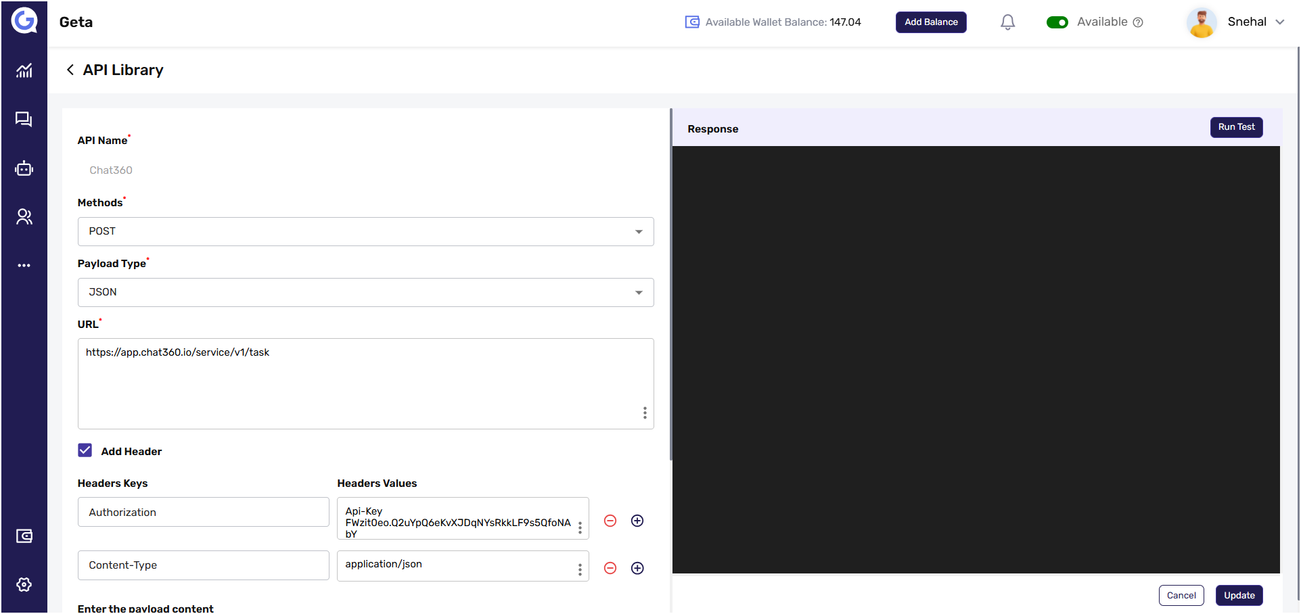The image size is (1301, 614).
Task: Toggle the Available status switch
Action: [1057, 22]
